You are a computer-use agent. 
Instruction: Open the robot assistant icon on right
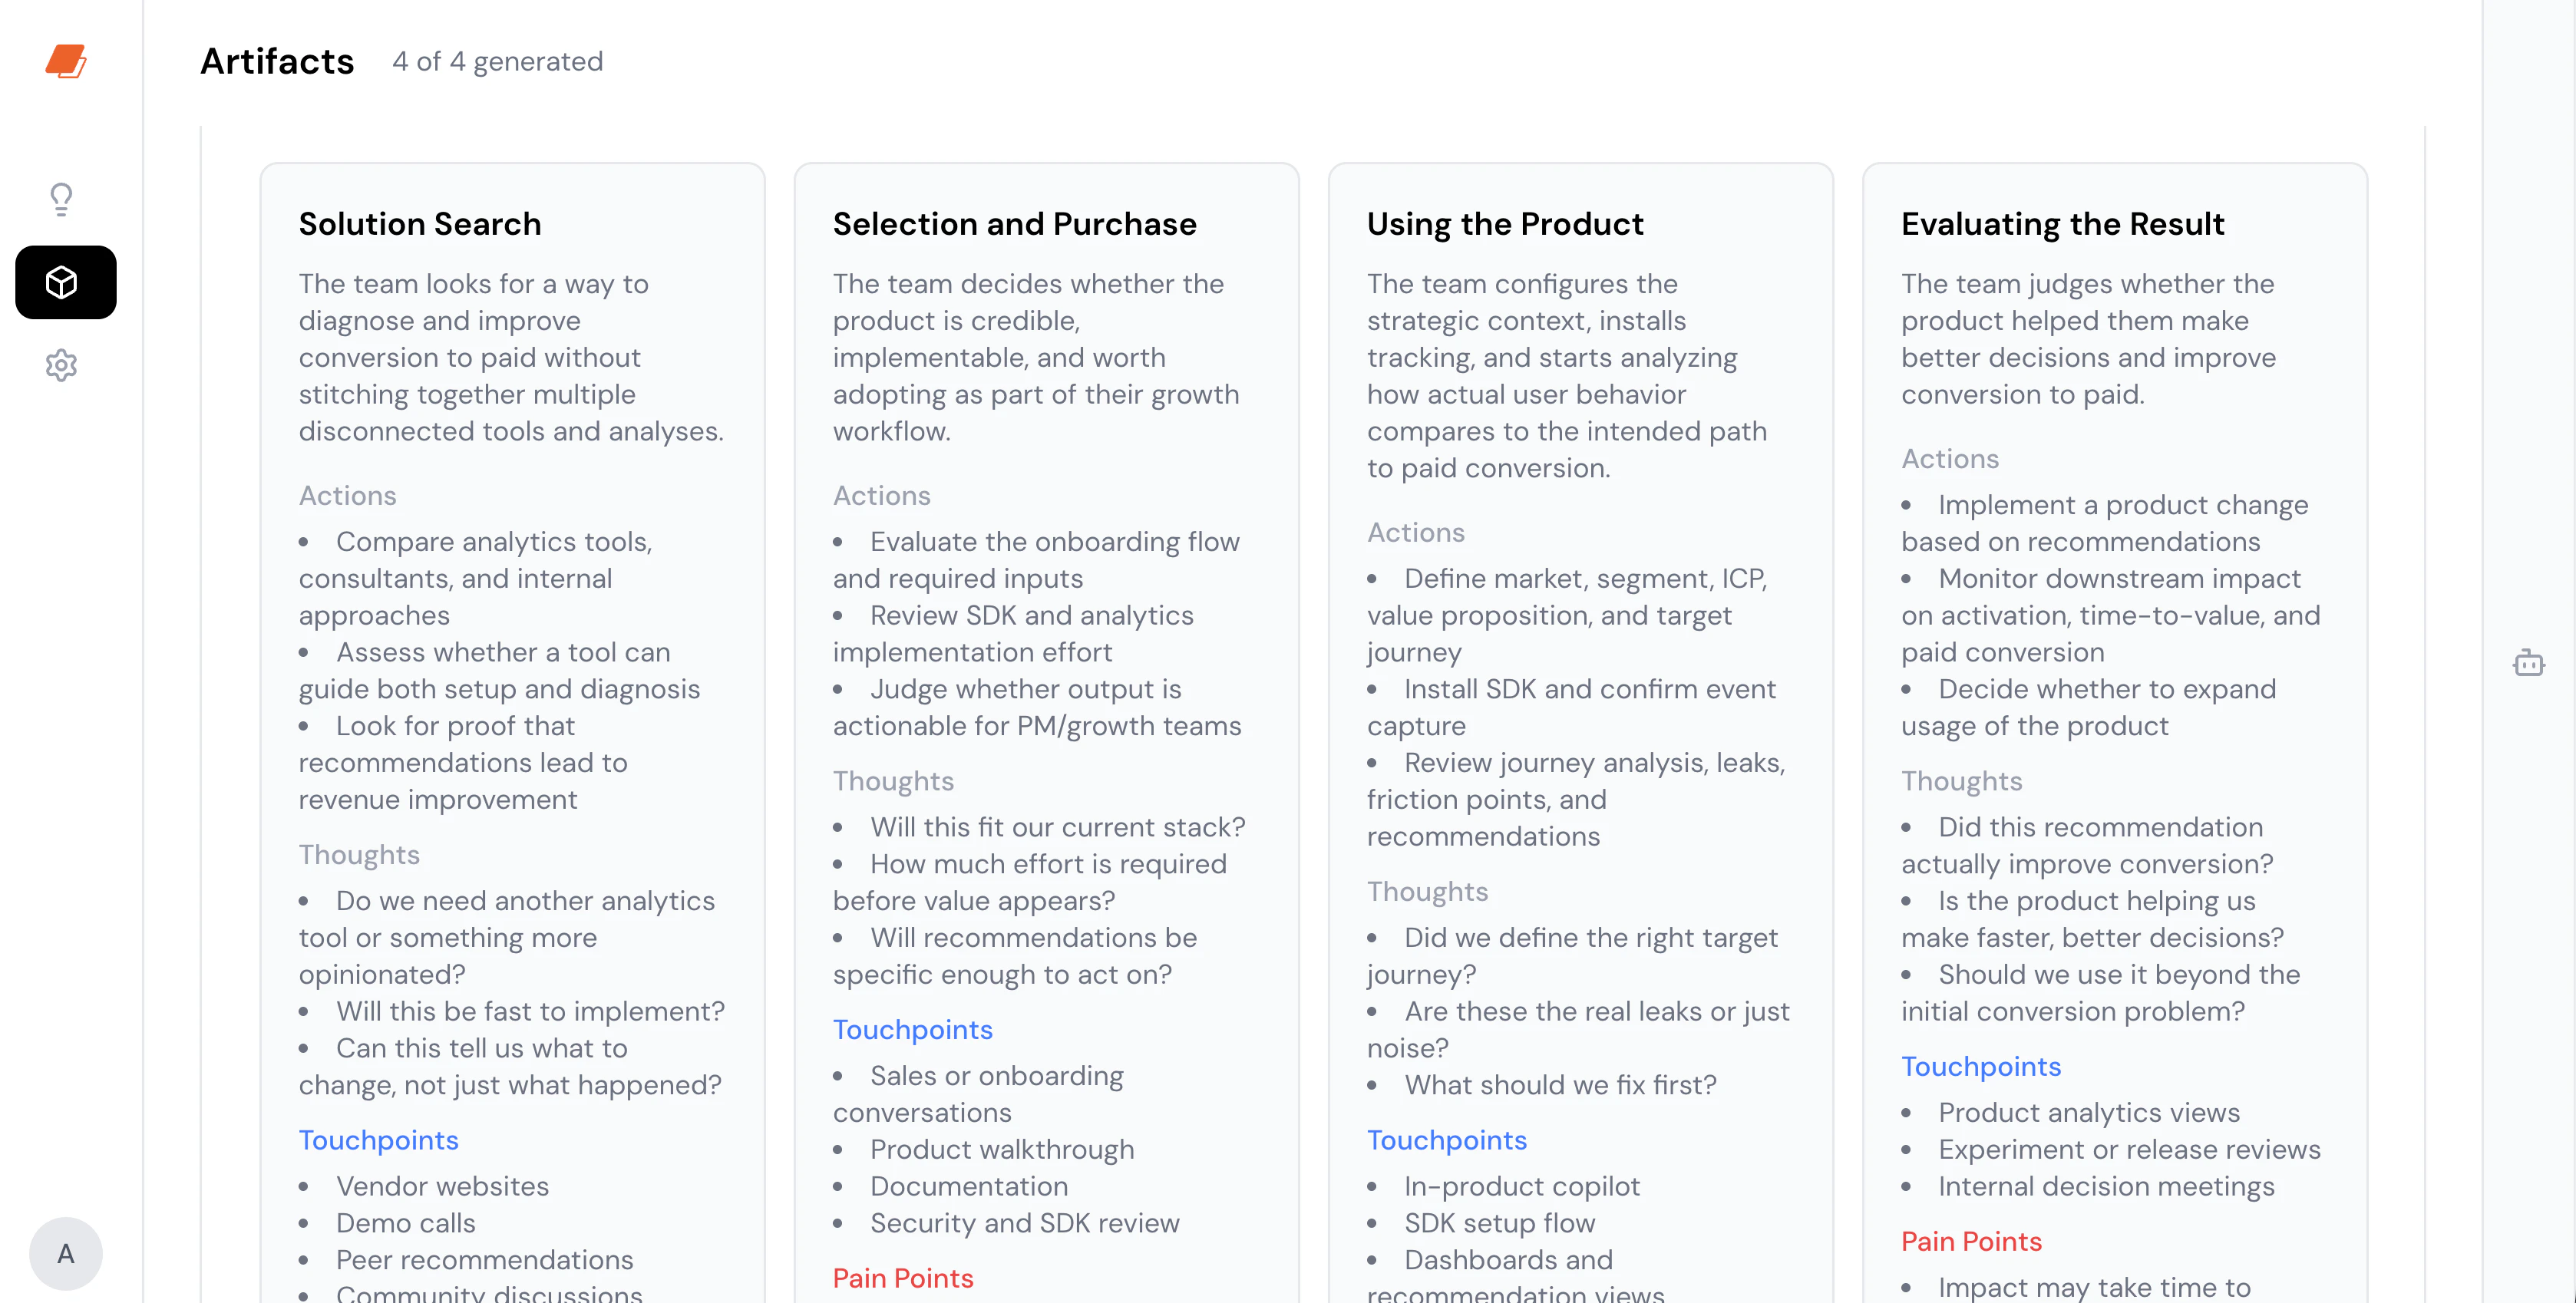pyautogui.click(x=2528, y=662)
